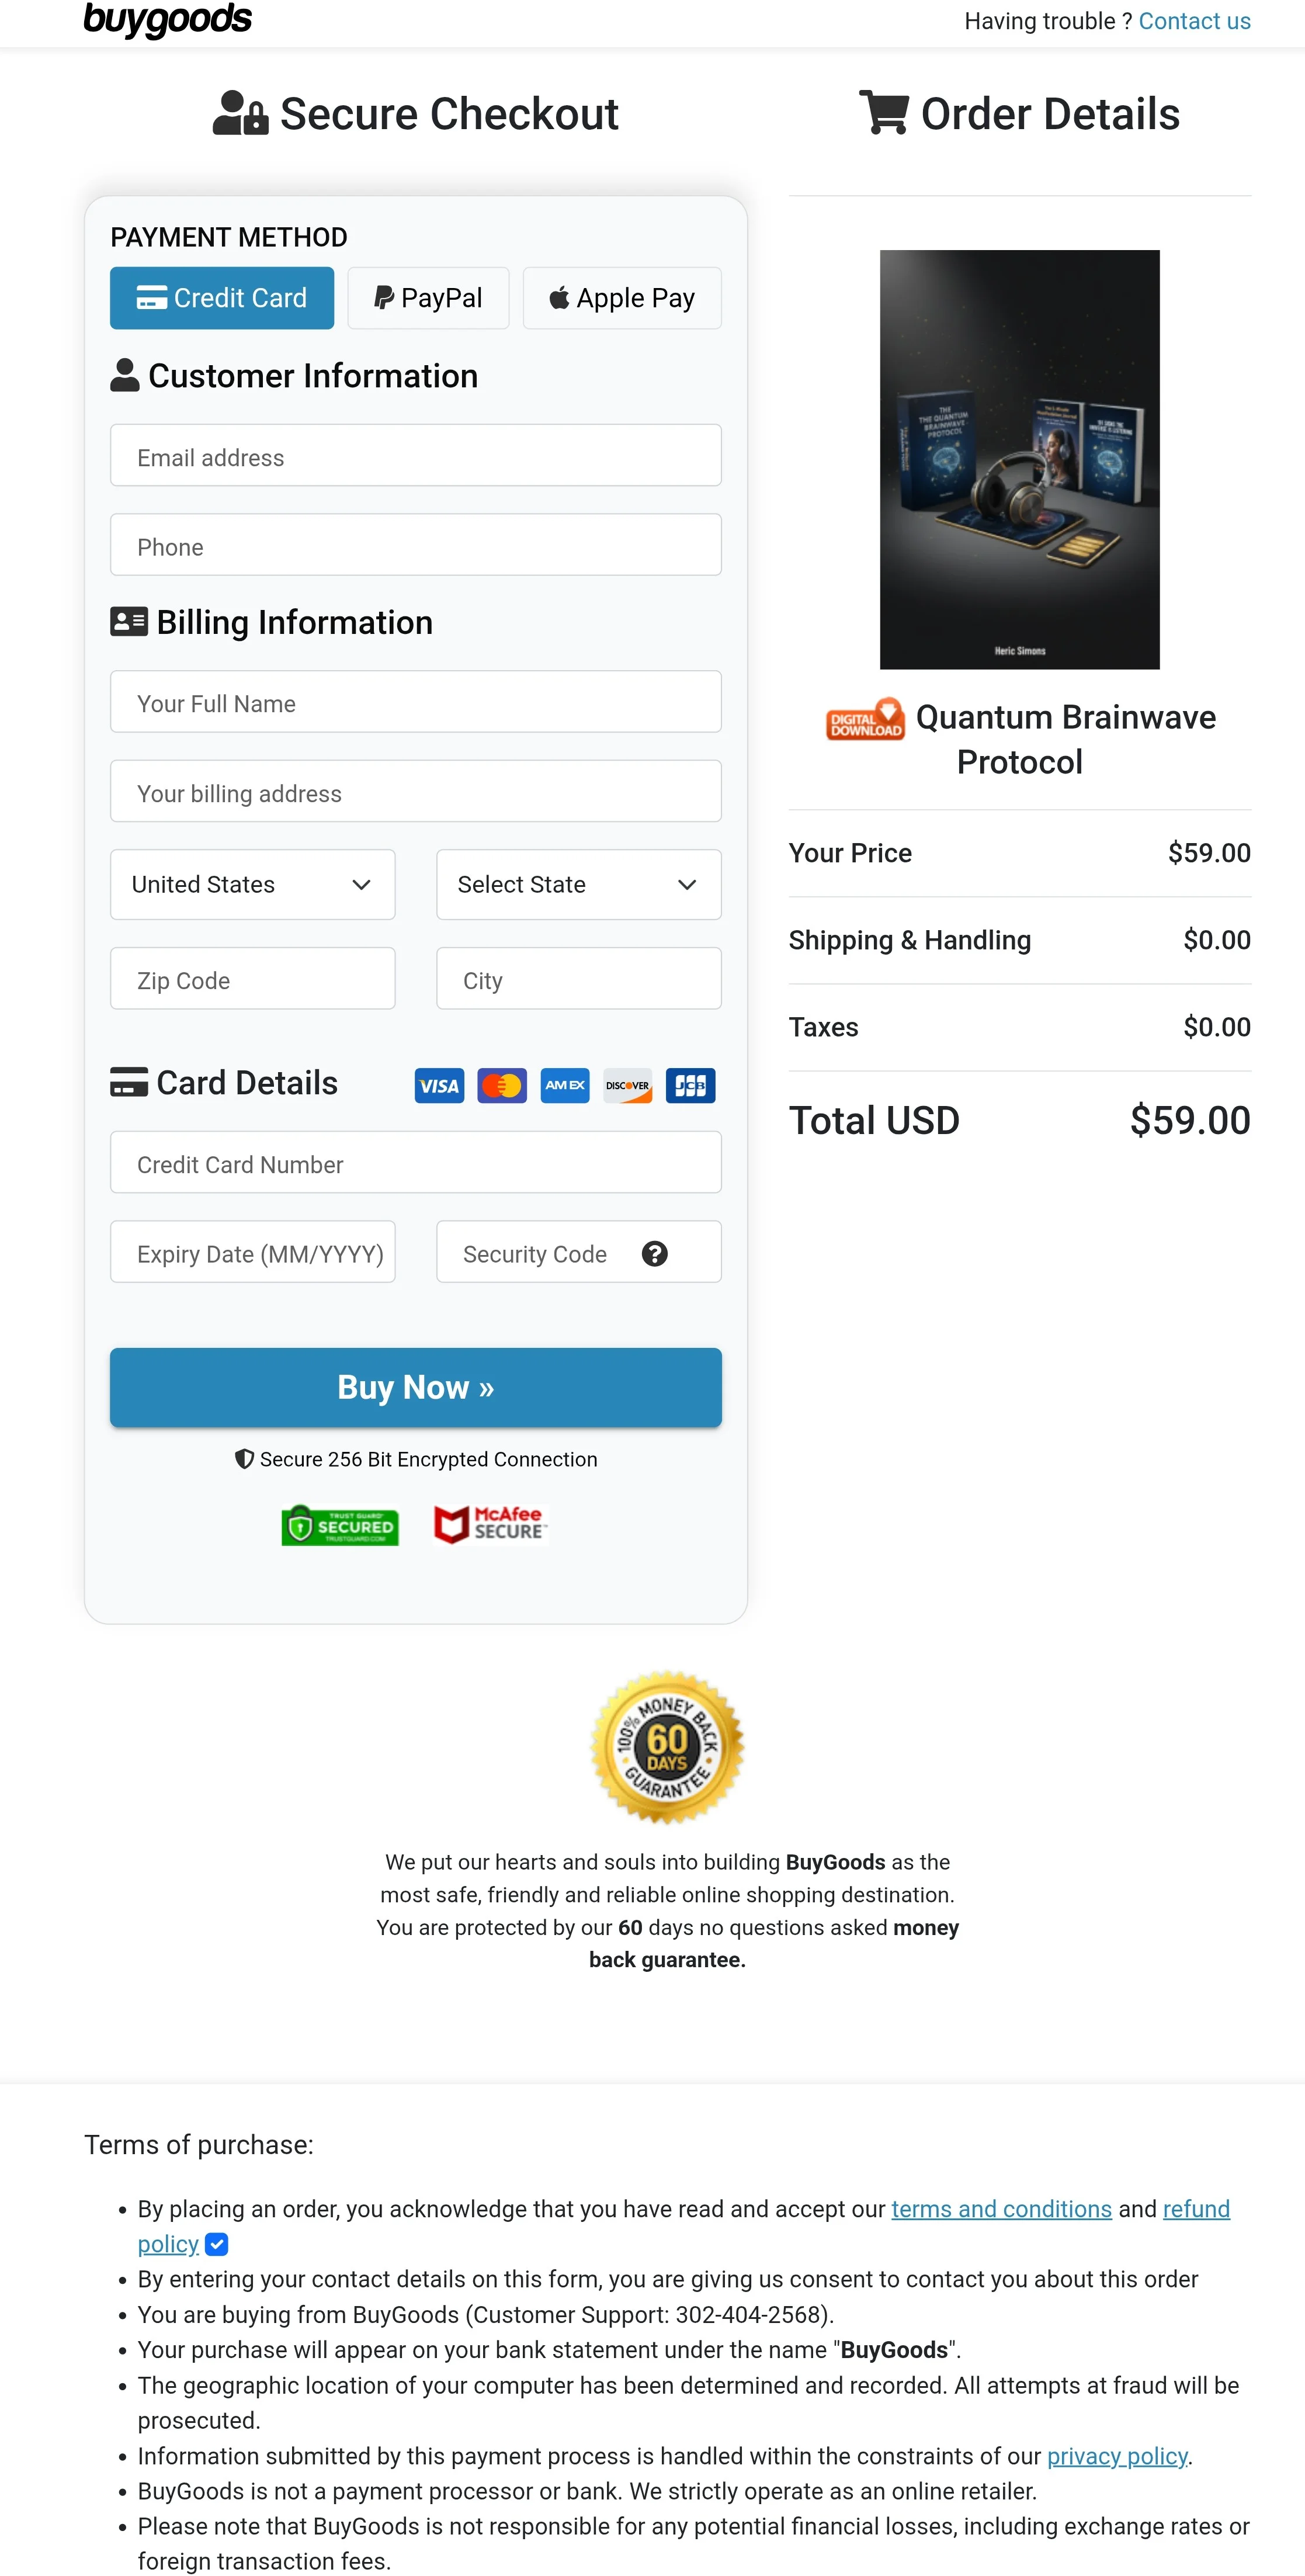The image size is (1305, 2576).
Task: Click the terms and conditions link
Action: click(x=1000, y=2209)
